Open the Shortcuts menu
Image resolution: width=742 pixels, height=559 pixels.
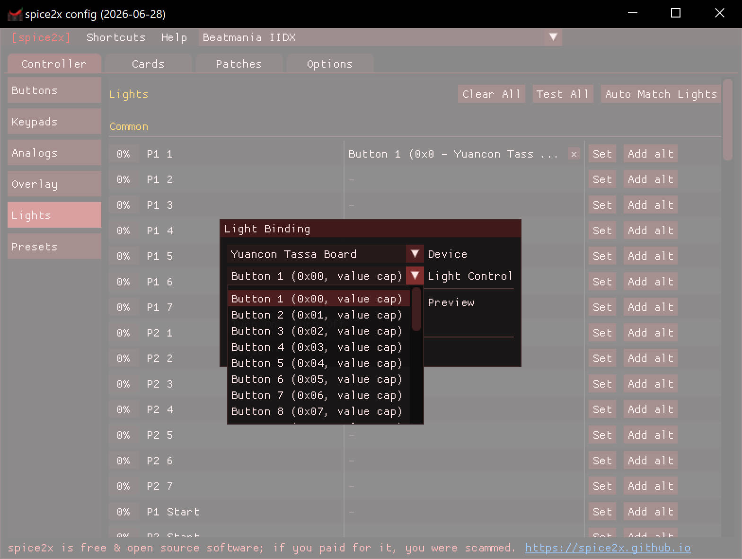point(116,37)
